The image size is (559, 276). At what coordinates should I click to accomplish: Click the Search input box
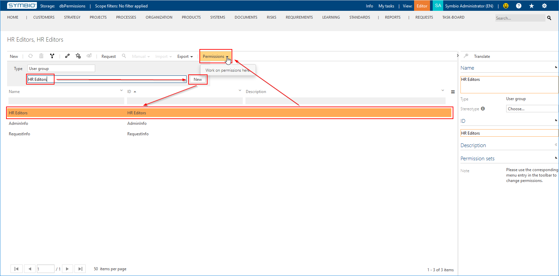(520, 18)
